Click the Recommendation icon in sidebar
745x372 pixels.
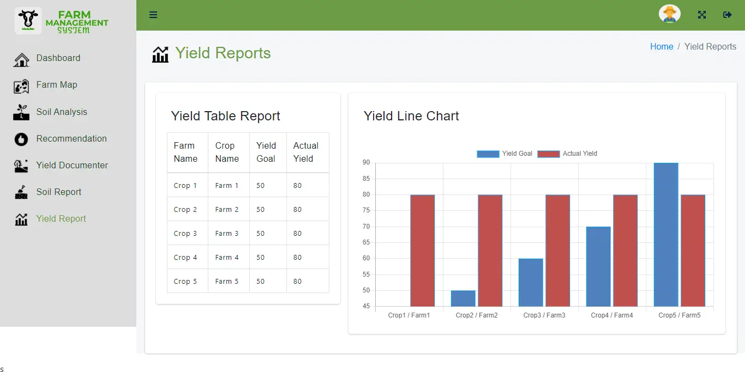click(21, 138)
